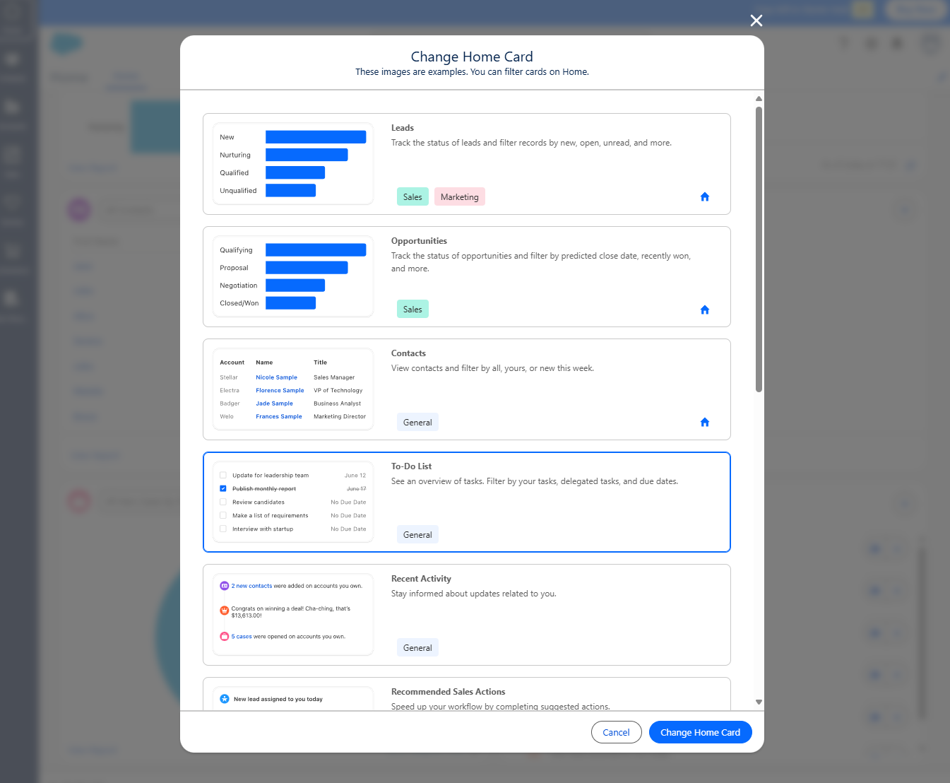
Task: Click the home icon on the Contacts card
Action: click(x=704, y=422)
